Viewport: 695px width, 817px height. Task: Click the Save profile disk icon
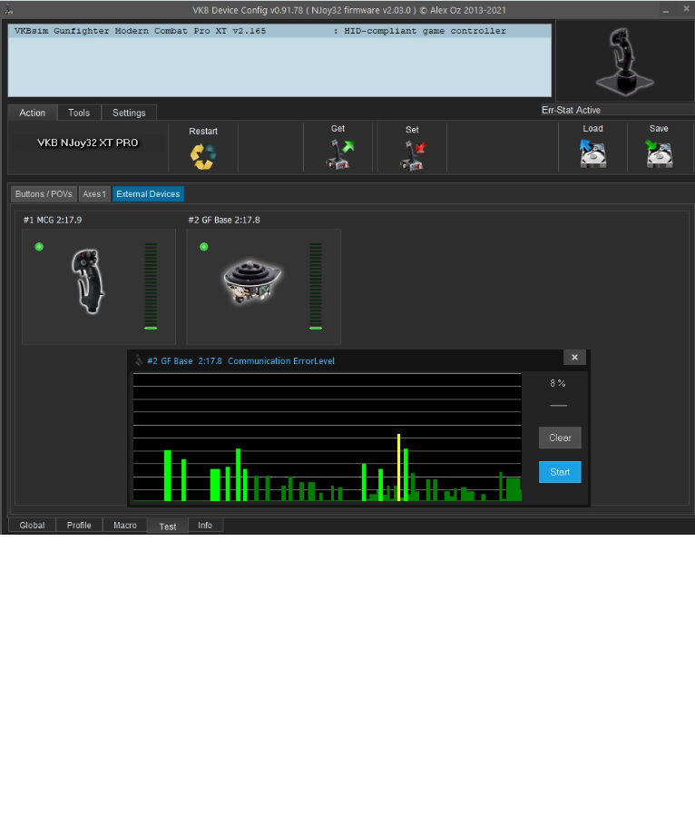[659, 153]
